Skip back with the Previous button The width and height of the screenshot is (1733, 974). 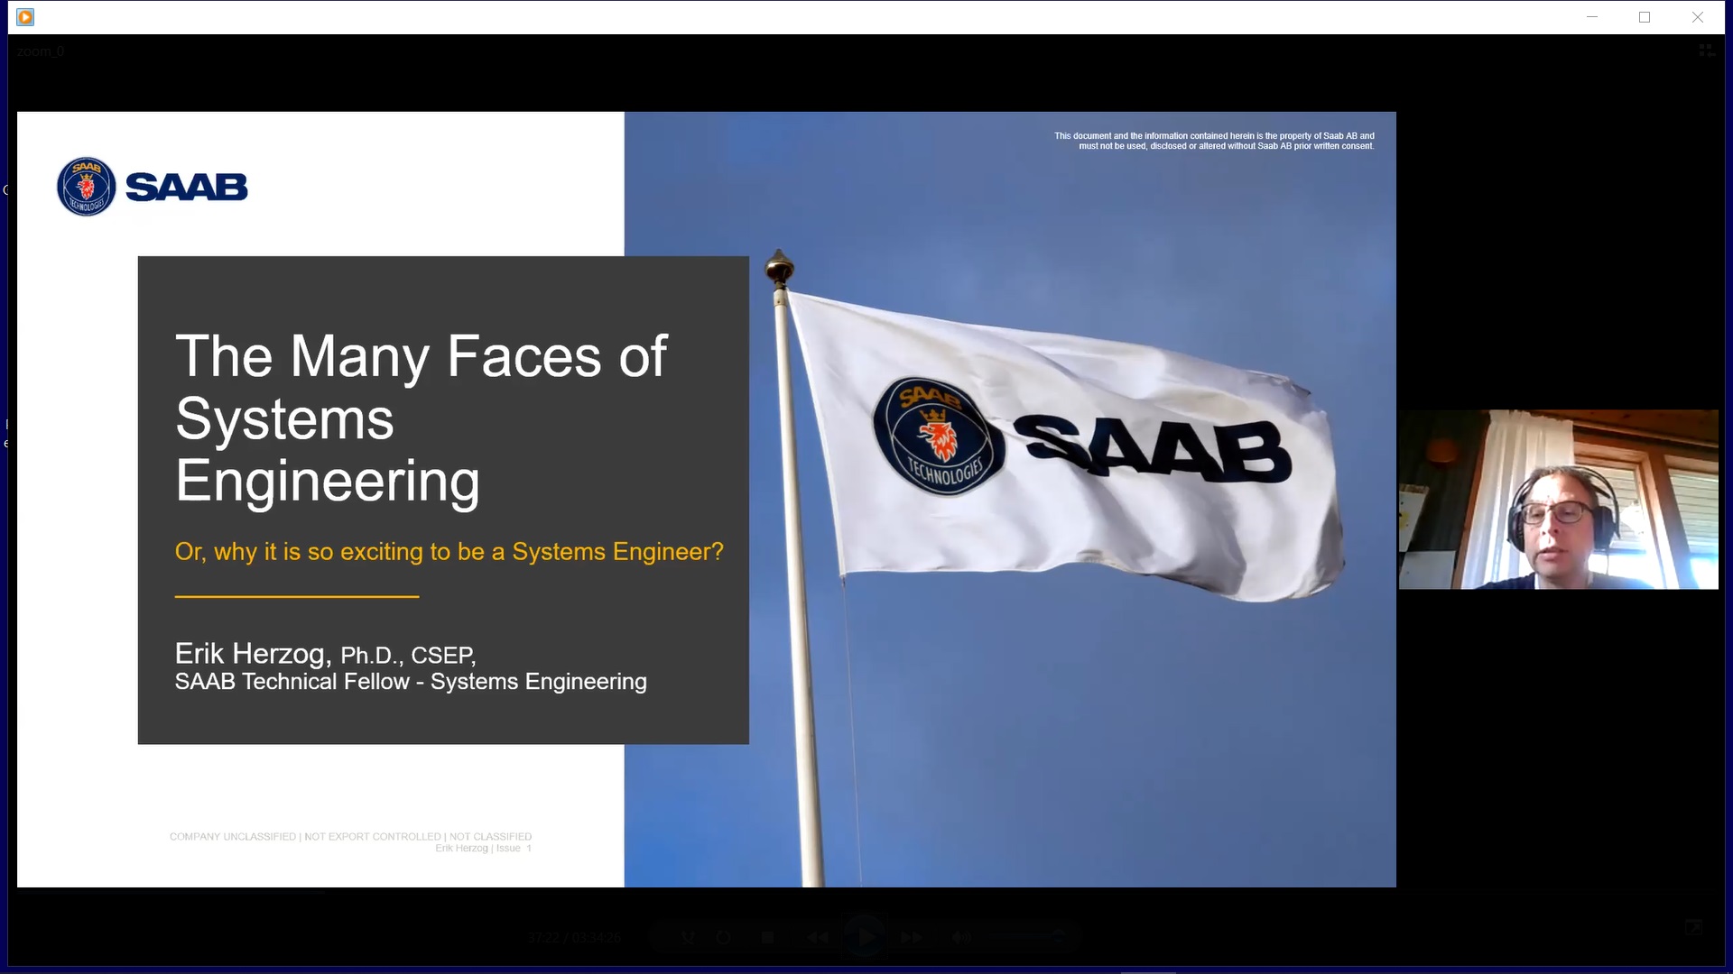click(x=818, y=937)
